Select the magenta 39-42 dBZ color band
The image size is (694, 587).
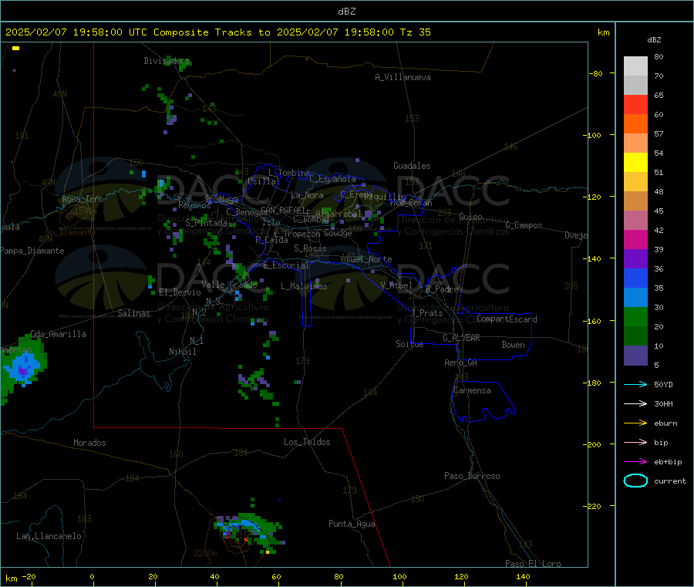(635, 239)
